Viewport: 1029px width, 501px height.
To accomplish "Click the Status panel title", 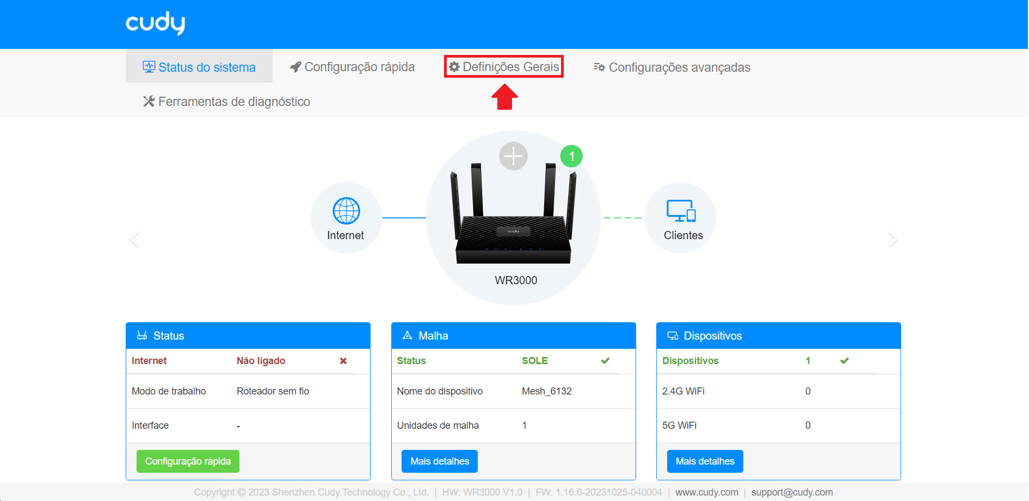I will tap(169, 336).
